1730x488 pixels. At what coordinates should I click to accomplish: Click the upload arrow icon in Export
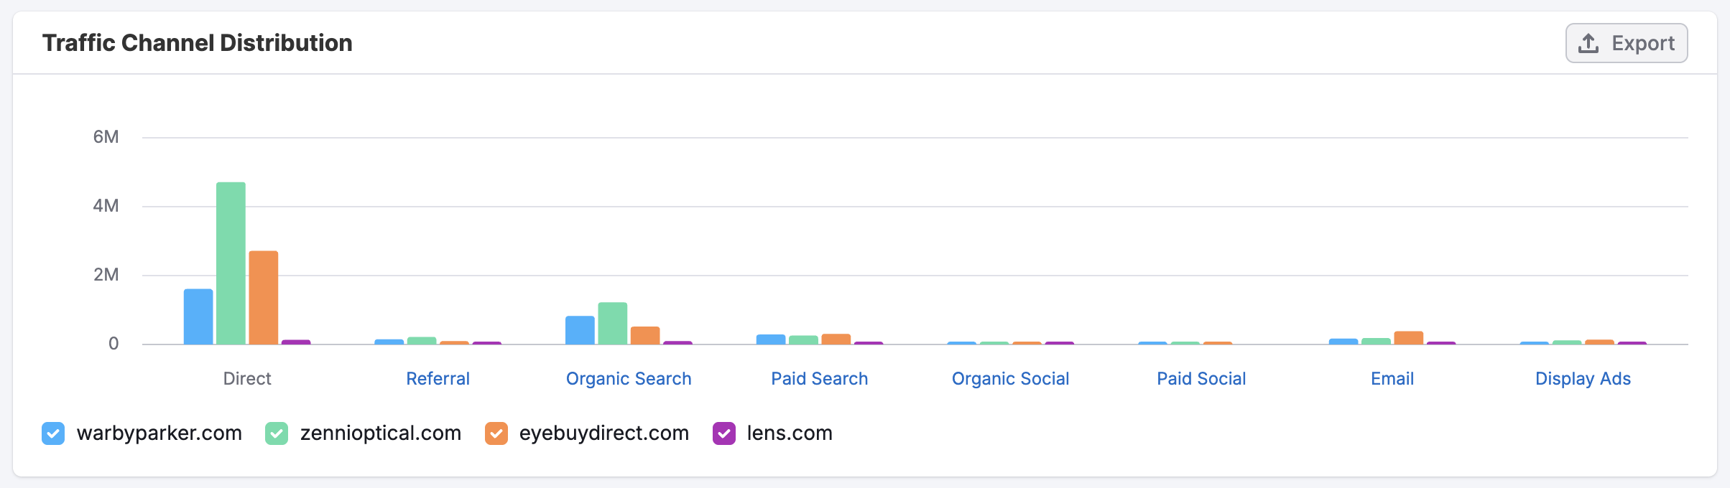tap(1588, 43)
